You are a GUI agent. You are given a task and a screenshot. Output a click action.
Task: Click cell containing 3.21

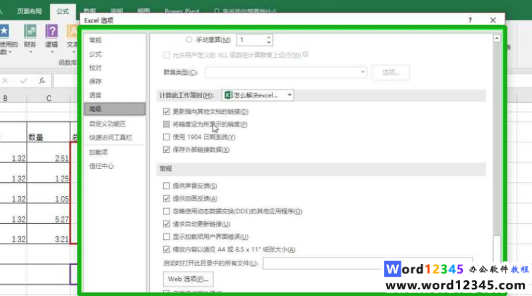48,234
